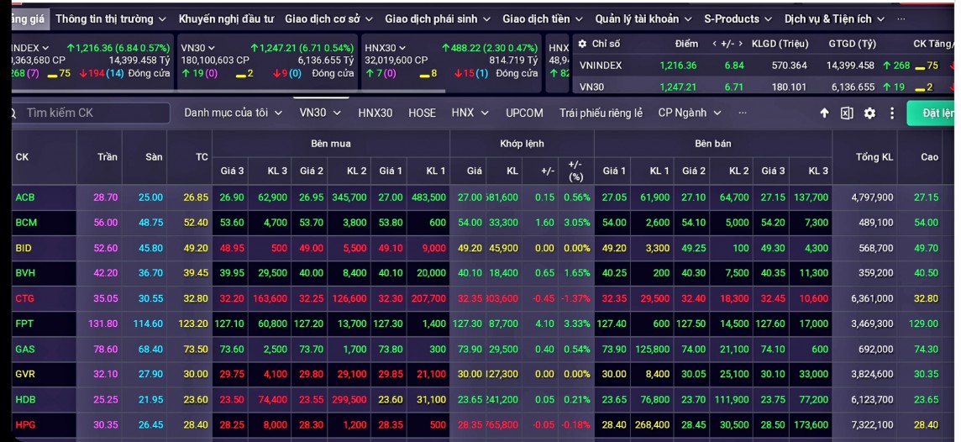Switch to the UPCOM tab
Image resolution: width=961 pixels, height=442 pixels.
click(x=524, y=113)
